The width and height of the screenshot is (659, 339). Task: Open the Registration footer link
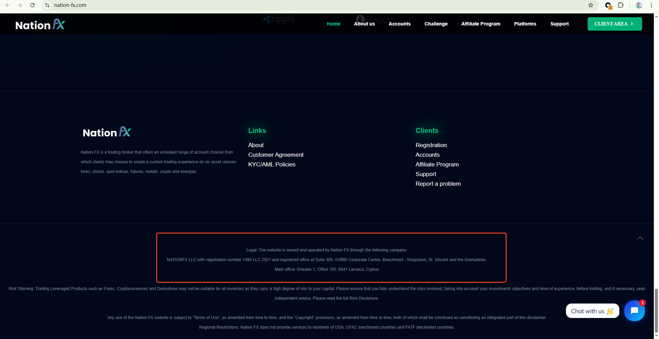click(x=431, y=145)
